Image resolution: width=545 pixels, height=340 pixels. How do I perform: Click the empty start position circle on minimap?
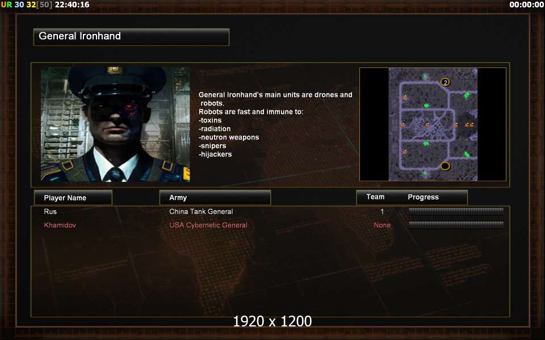pyautogui.click(x=445, y=166)
